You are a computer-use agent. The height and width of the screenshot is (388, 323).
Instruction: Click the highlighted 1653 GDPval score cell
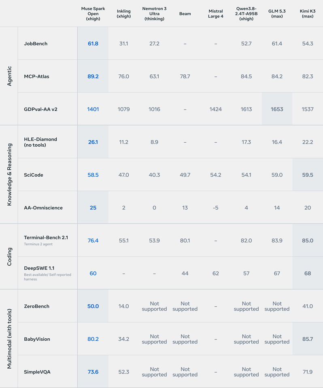(277, 109)
